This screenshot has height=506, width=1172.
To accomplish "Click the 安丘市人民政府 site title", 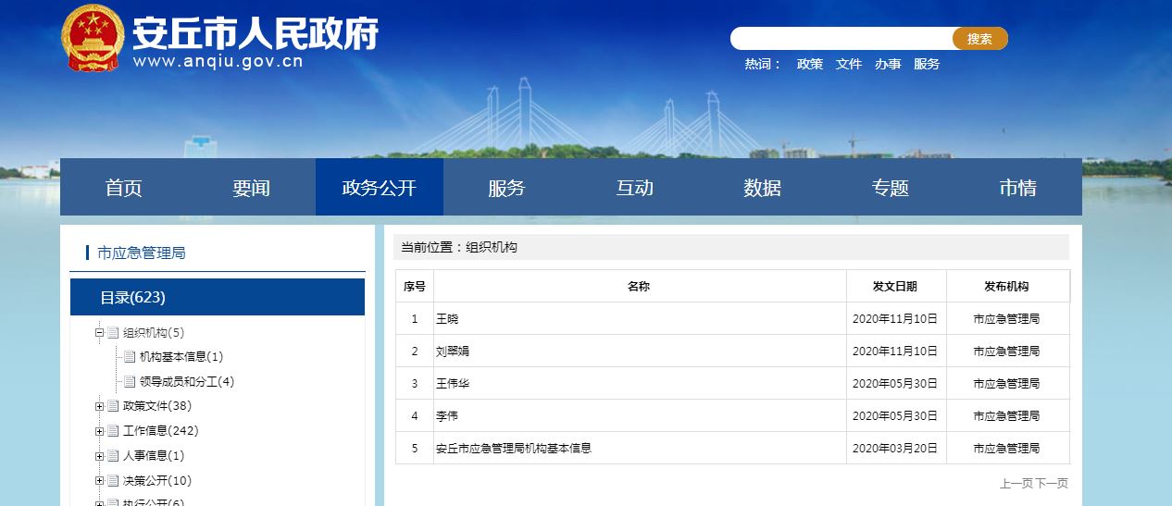I will (x=256, y=34).
